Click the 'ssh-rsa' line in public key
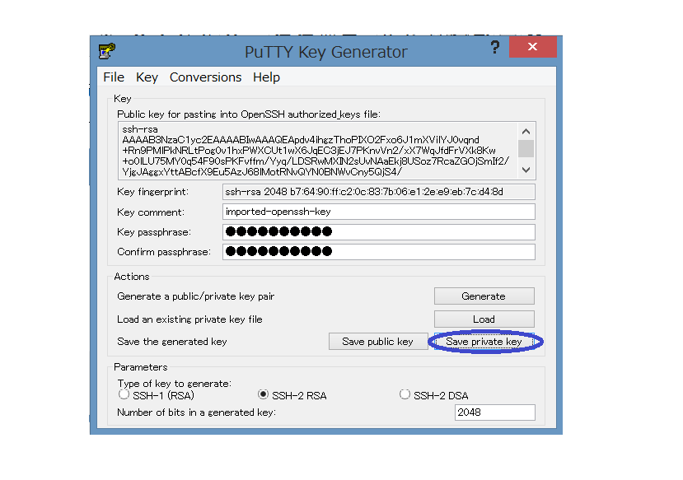 click(140, 129)
